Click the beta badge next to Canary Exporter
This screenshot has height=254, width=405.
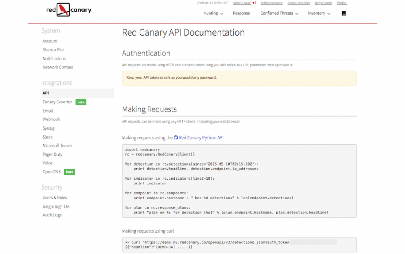(81, 102)
